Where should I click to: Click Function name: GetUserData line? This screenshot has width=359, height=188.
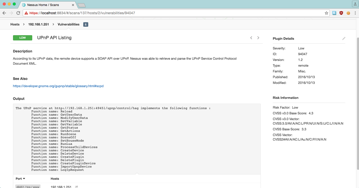click(x=56, y=115)
